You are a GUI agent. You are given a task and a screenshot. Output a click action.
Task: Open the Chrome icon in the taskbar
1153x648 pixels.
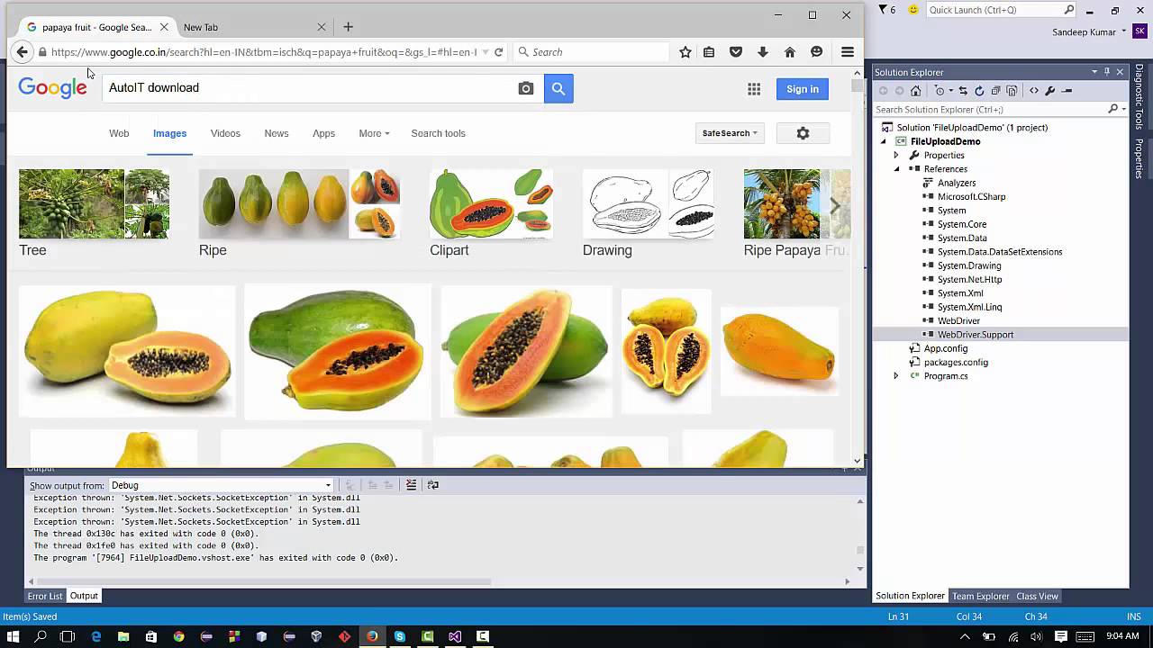point(178,636)
